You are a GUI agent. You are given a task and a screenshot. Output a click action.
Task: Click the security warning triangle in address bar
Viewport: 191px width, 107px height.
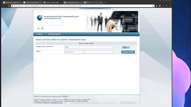click(12, 6)
